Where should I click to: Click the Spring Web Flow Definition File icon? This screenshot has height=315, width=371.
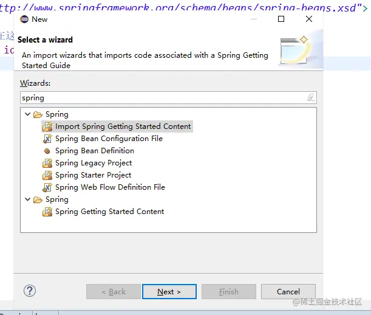pos(47,187)
